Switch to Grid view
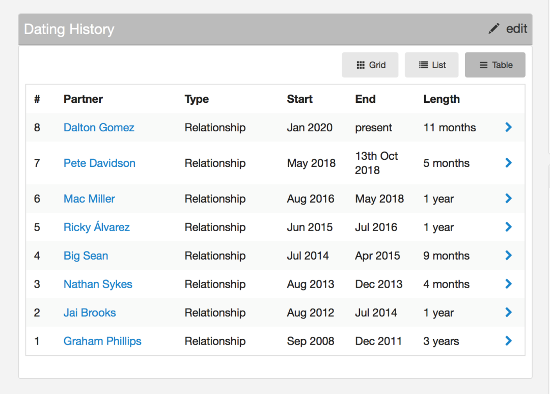 pos(370,65)
